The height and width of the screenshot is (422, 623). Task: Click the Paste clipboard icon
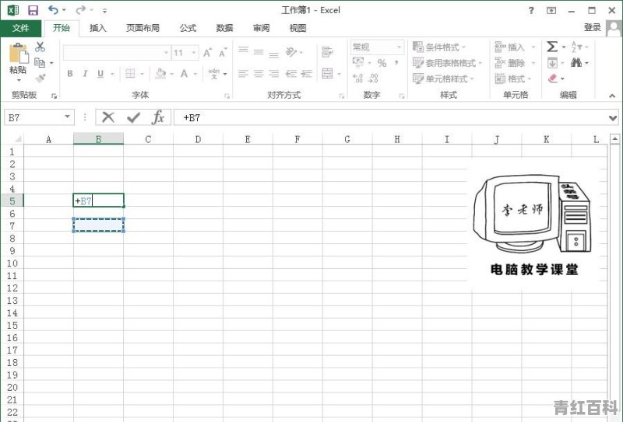pos(18,53)
